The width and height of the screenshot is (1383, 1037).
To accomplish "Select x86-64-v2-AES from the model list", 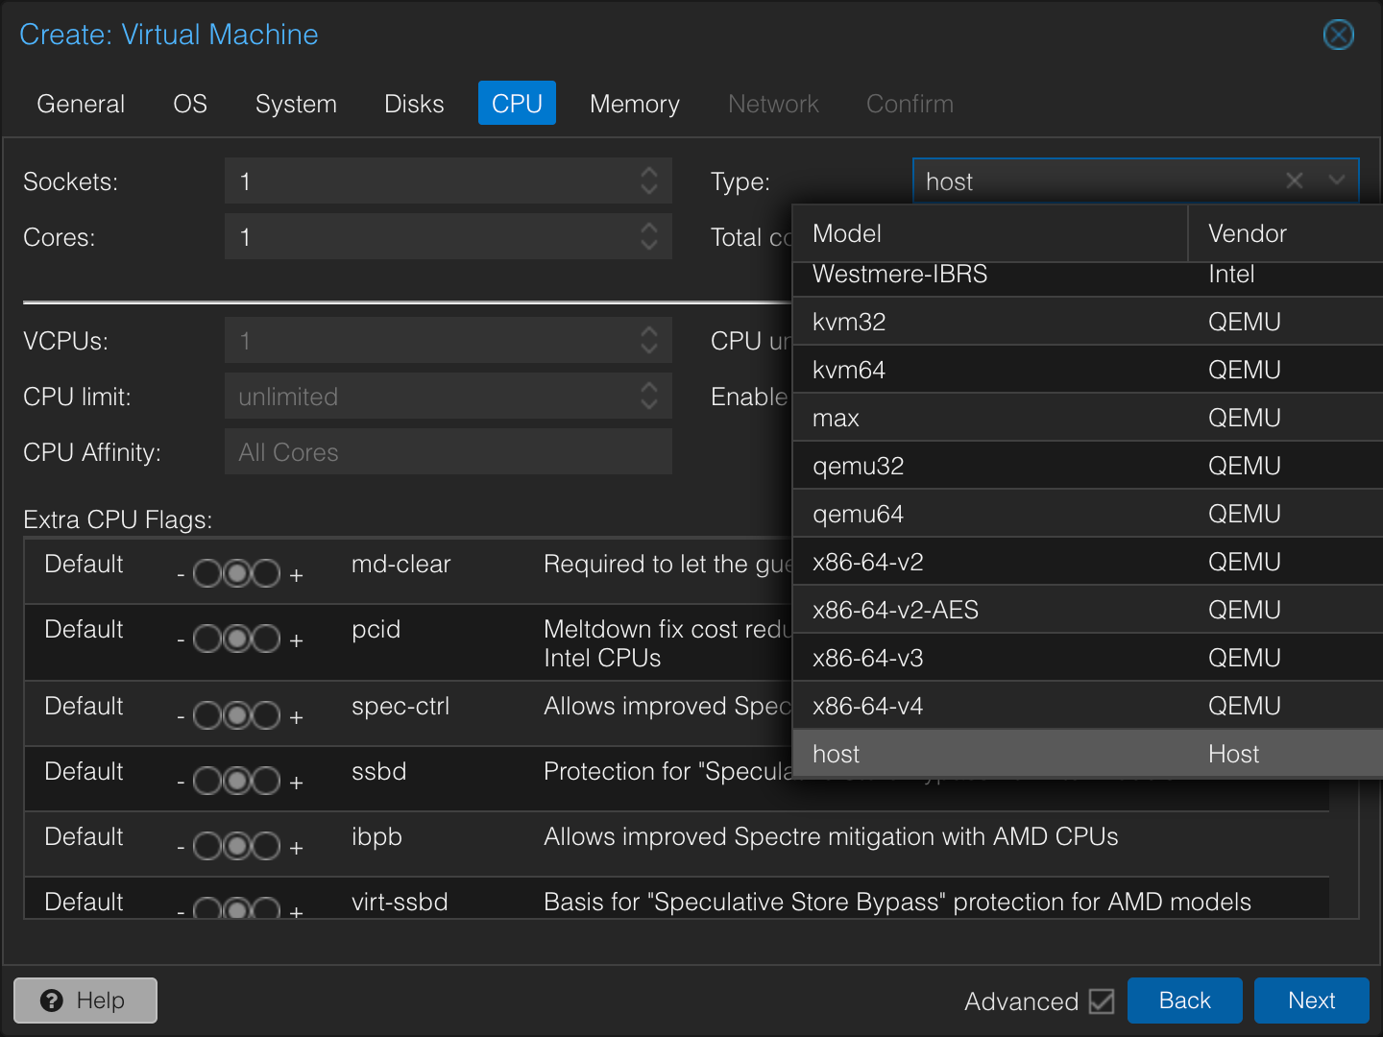I will [895, 610].
